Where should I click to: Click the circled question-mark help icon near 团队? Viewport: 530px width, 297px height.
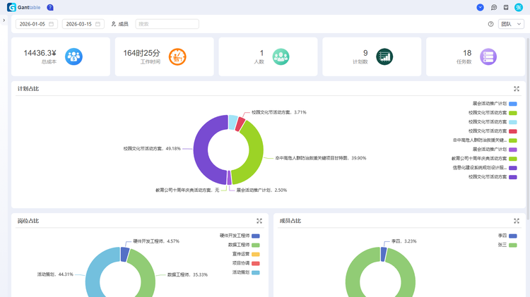tap(491, 24)
